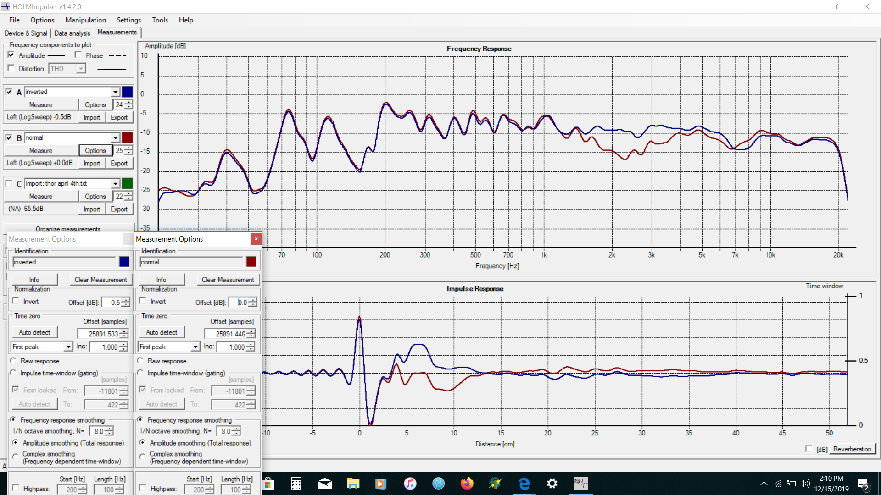This screenshot has height=495, width=881.
Task: Uncheck measurement A visibility checkbox
Action: pos(9,92)
